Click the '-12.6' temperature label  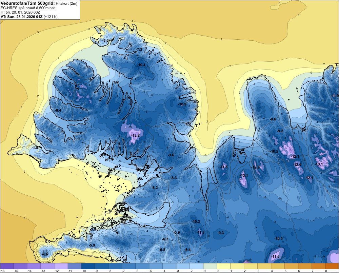point(297,164)
